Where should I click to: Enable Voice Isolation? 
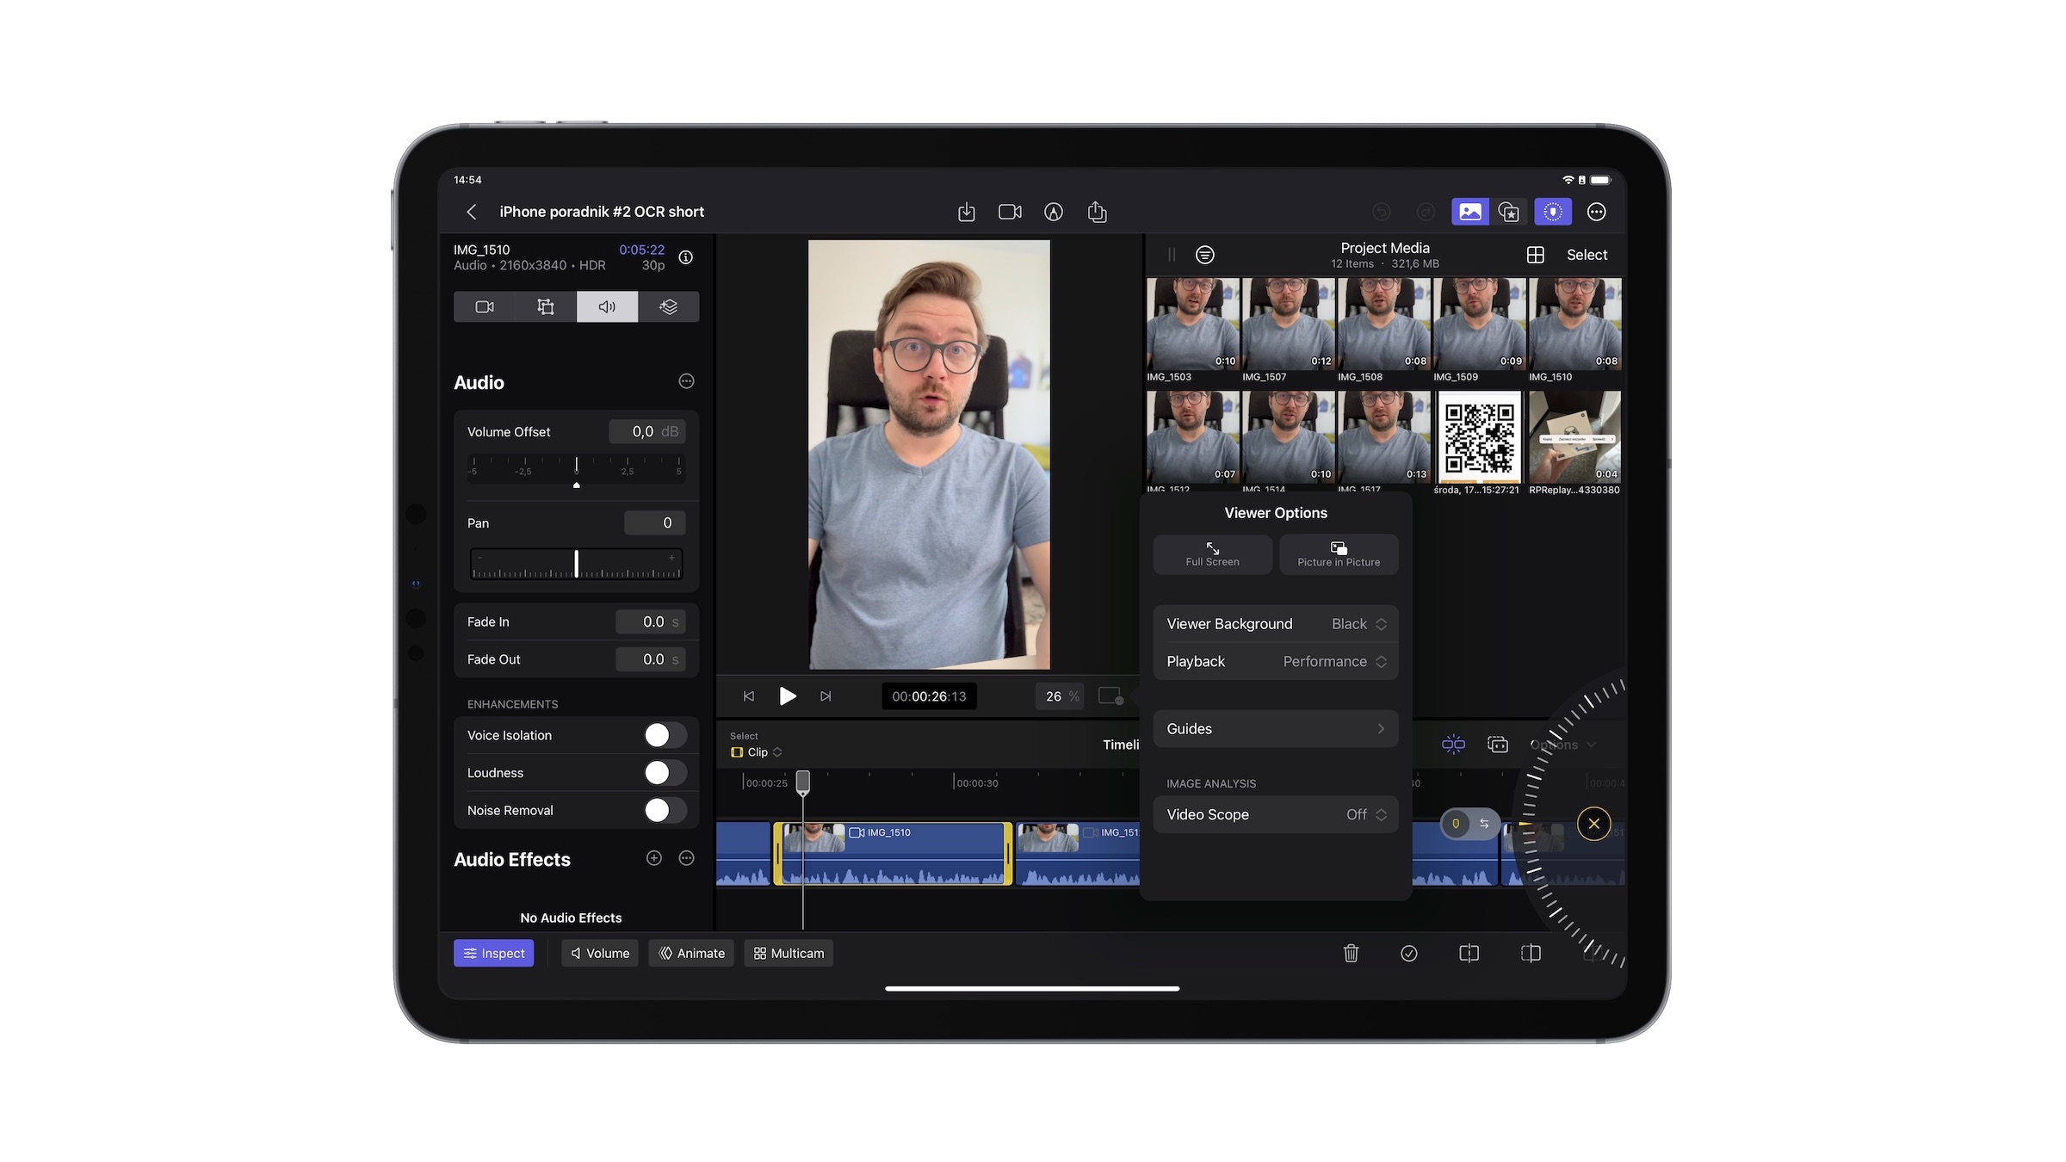665,735
